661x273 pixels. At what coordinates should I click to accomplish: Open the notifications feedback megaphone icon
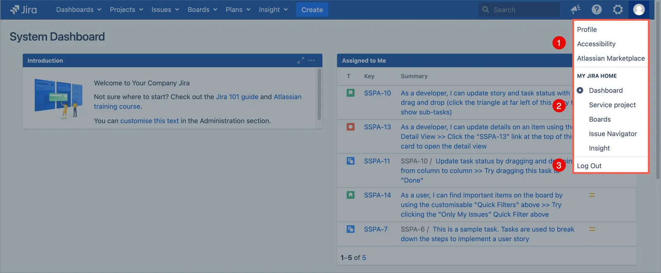pos(575,9)
